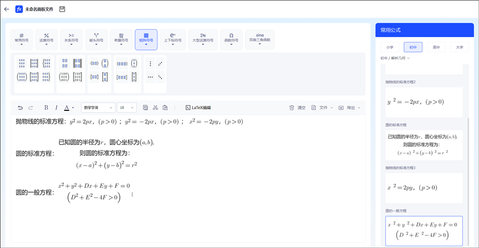Insert 2x1 column vector with parentheses

click(x=105, y=63)
